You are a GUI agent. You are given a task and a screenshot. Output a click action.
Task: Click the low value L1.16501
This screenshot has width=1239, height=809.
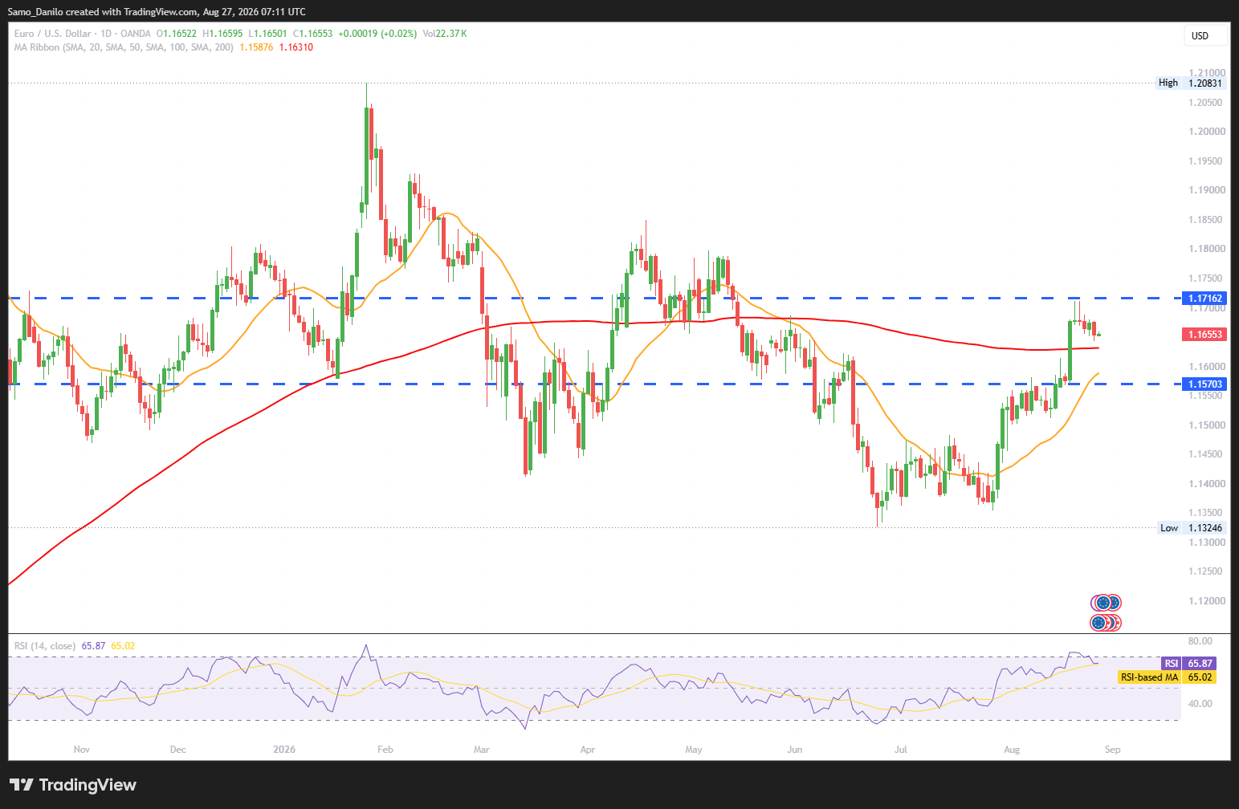tap(267, 34)
